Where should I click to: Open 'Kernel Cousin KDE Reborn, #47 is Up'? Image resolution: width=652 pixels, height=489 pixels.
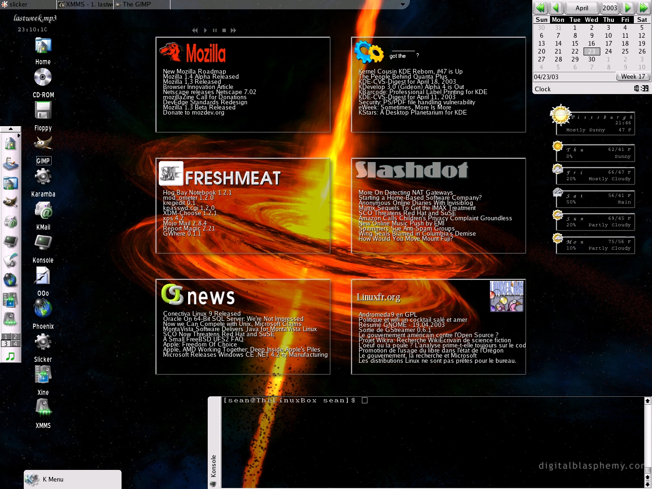pos(410,71)
